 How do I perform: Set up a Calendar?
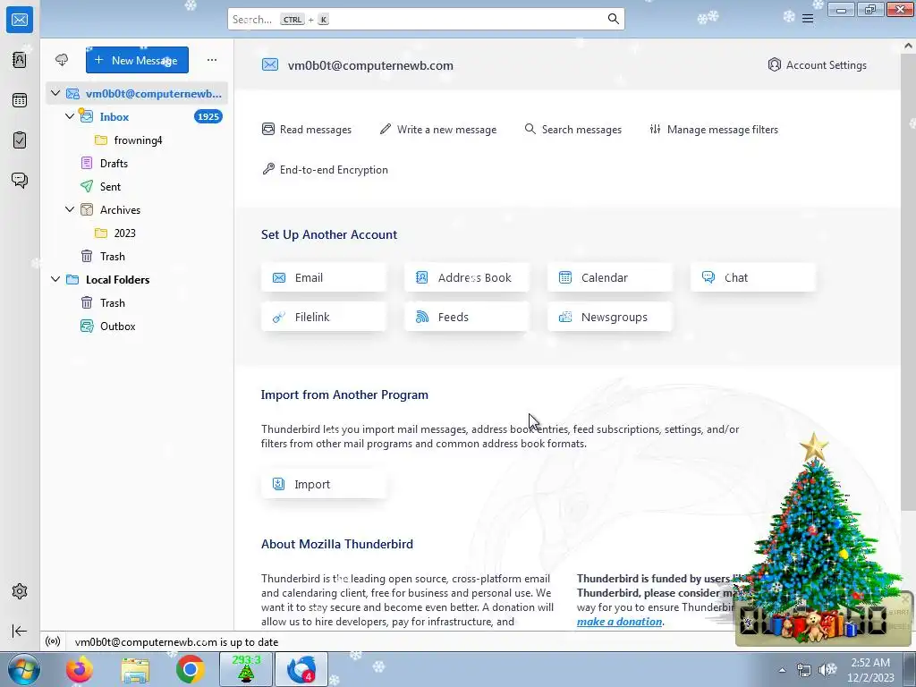(x=610, y=277)
